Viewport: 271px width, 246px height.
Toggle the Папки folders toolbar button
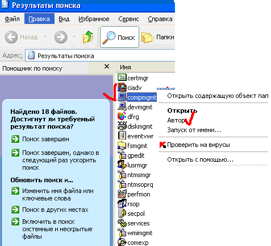[x=157, y=37]
